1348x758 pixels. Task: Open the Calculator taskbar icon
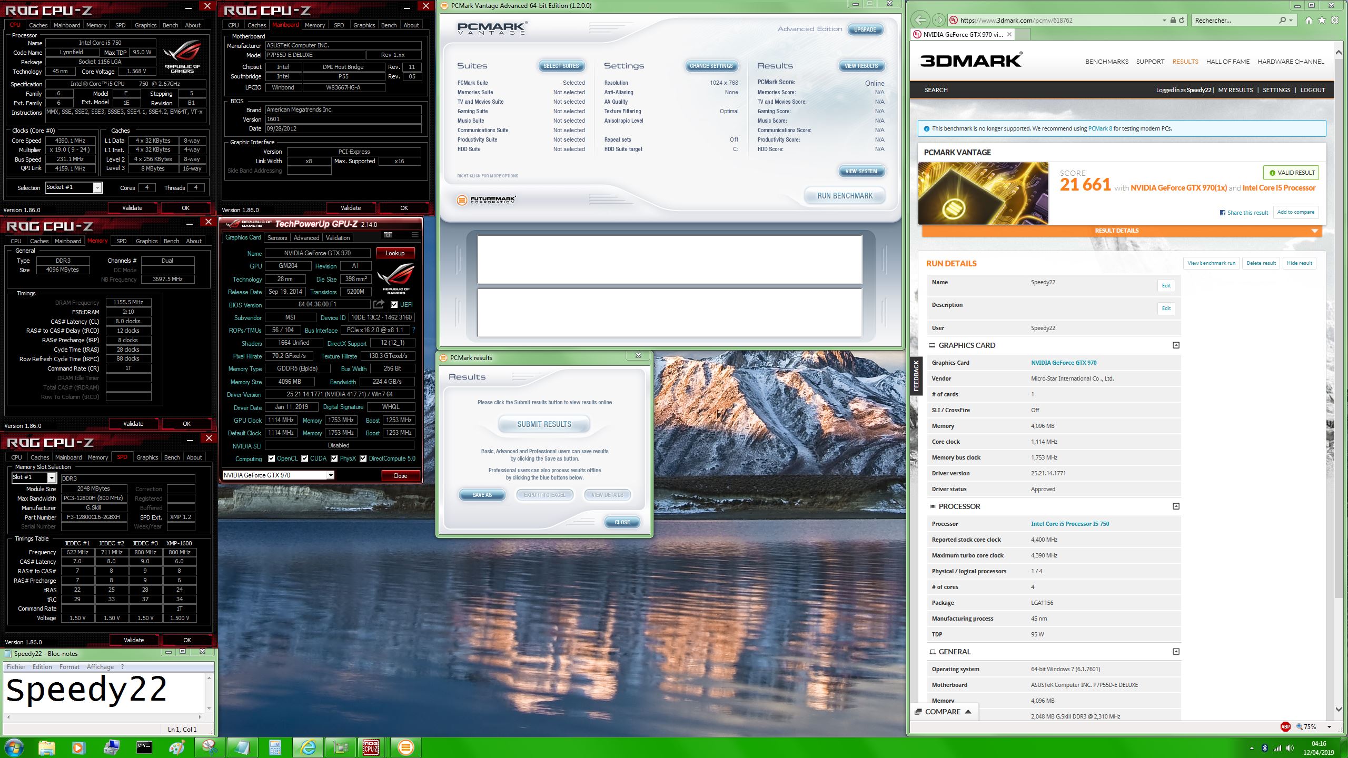pos(274,747)
